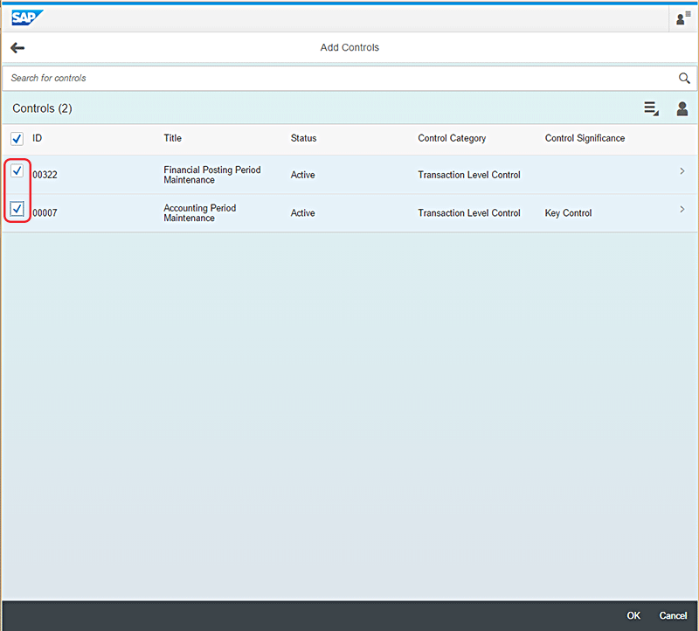Uncheck the checkbox for control 00322
This screenshot has height=631, width=699.
coord(17,171)
